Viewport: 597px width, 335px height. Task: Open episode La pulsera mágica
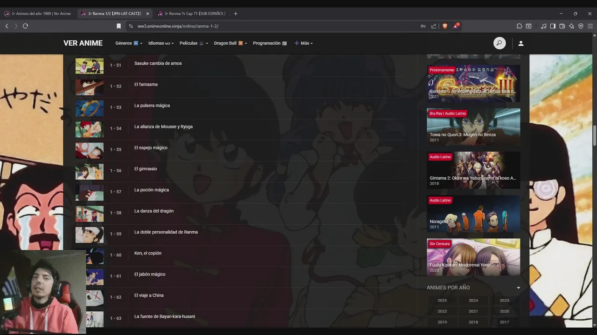click(x=152, y=106)
